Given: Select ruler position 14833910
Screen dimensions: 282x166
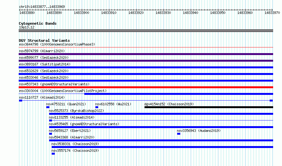Looking at the screenshot, I should tap(109, 13).
